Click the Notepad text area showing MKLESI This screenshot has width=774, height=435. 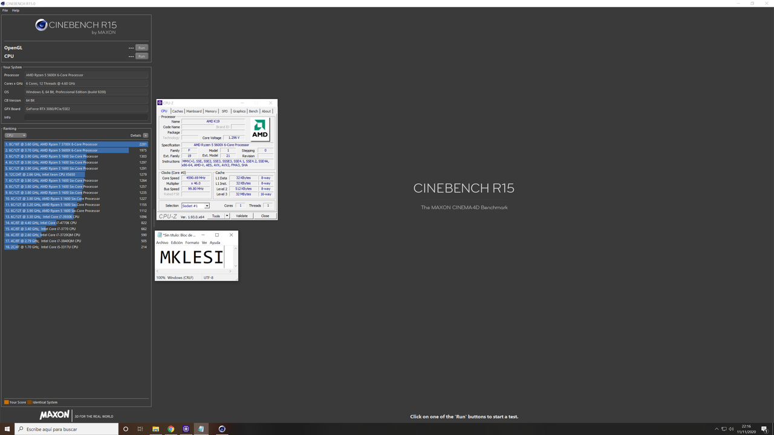(x=193, y=257)
